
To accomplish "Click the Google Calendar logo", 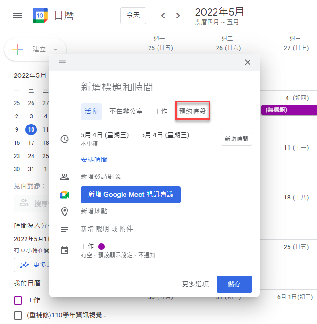I will (x=40, y=16).
